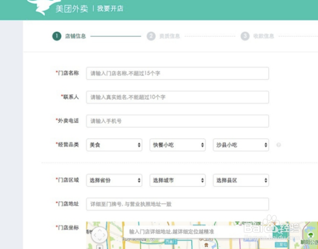Expand the 选择城市 city dropdown
318x249 pixels.
178,180
